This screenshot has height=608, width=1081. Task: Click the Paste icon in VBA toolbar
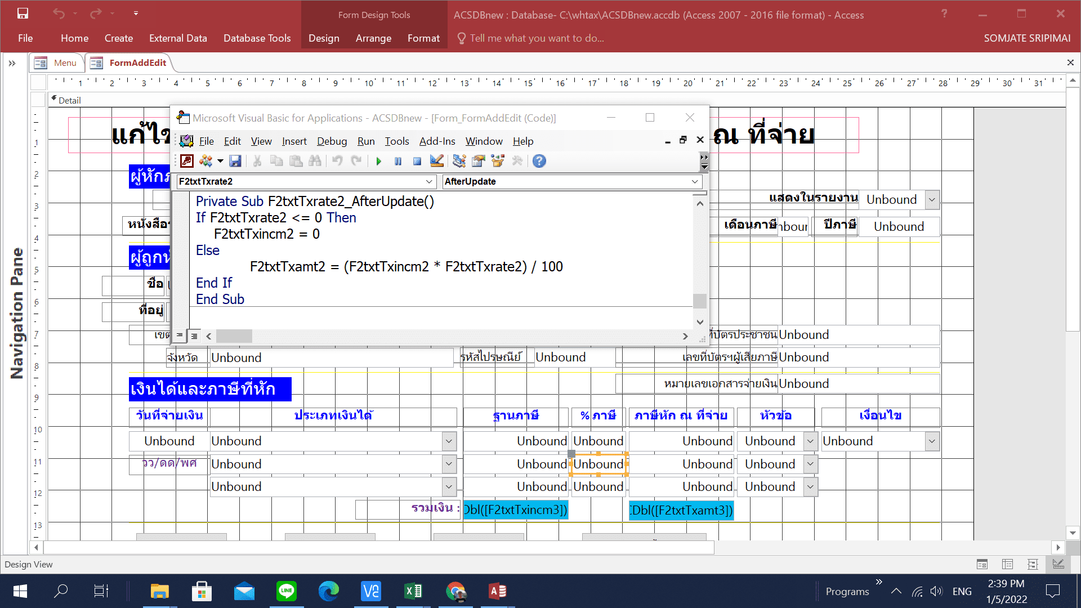click(x=296, y=161)
